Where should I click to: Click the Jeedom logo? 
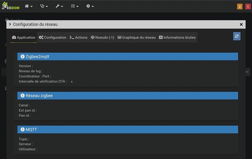[11, 6]
